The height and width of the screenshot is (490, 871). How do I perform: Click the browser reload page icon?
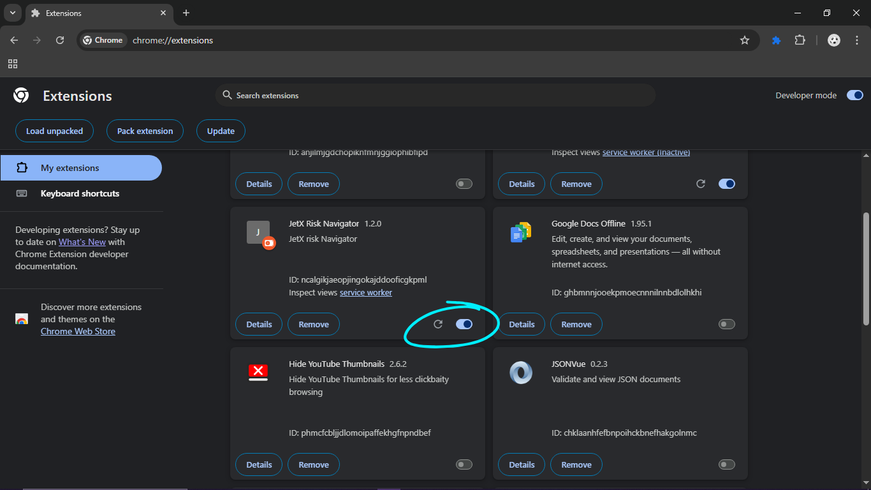60,40
